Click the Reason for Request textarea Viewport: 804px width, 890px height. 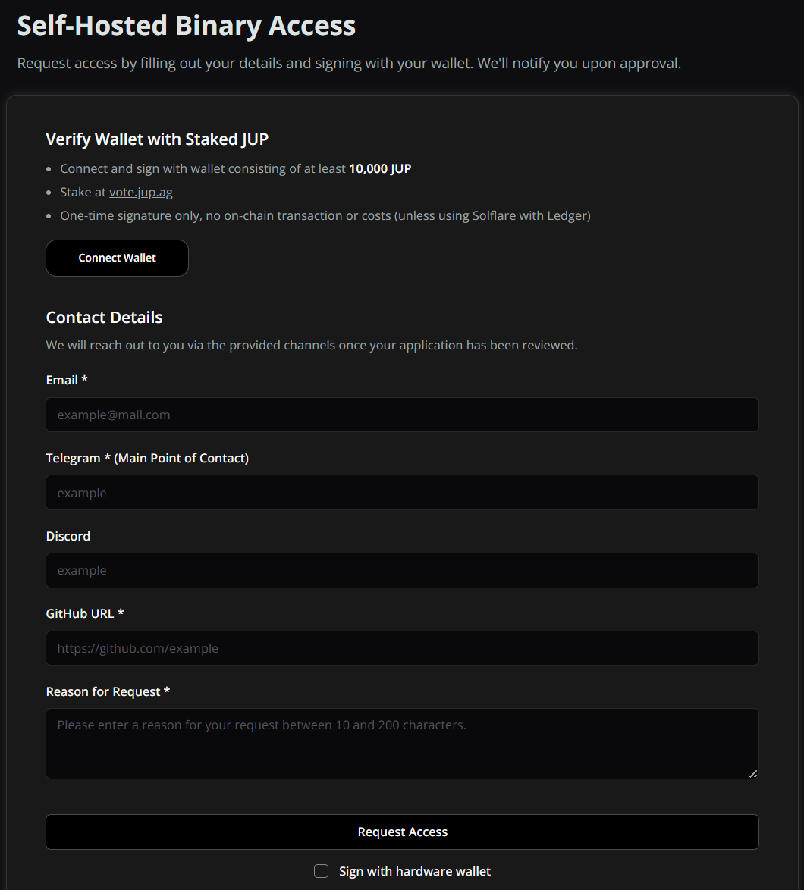click(x=402, y=744)
